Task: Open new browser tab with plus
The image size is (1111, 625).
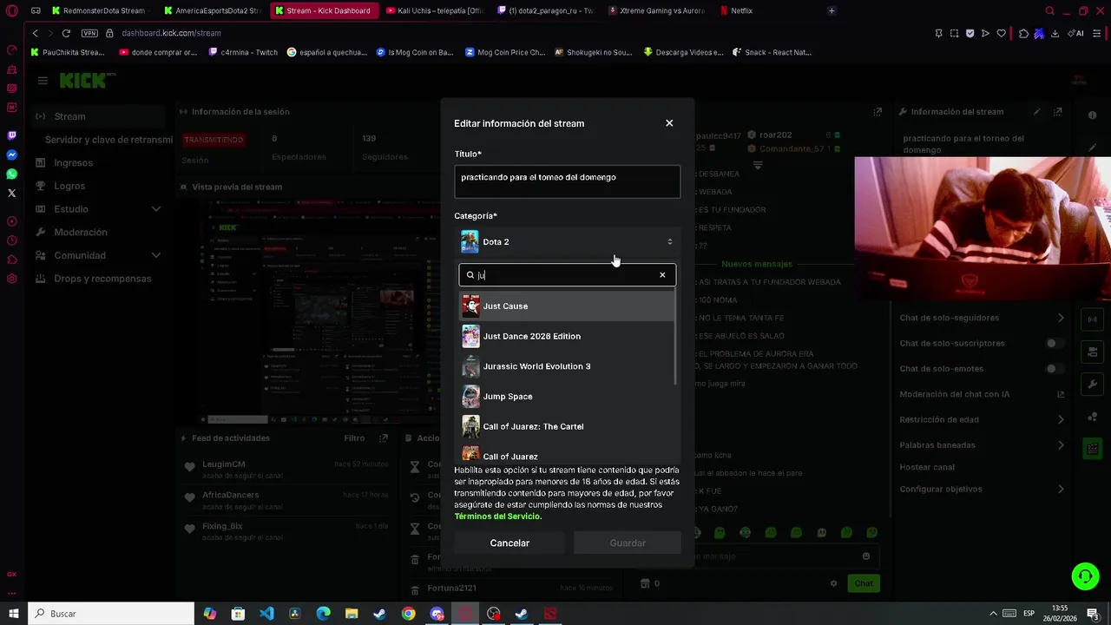Action: point(832,10)
